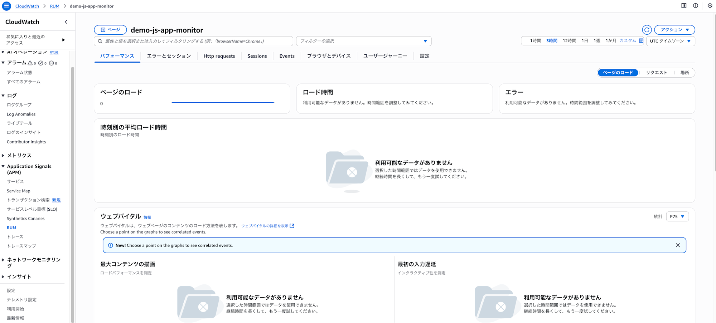Screen dimensions: 716x323
Task: Open ウェブバイタルの詳細を表示 link
Action: 265,226
